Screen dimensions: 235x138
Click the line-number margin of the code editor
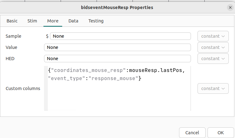46,88
